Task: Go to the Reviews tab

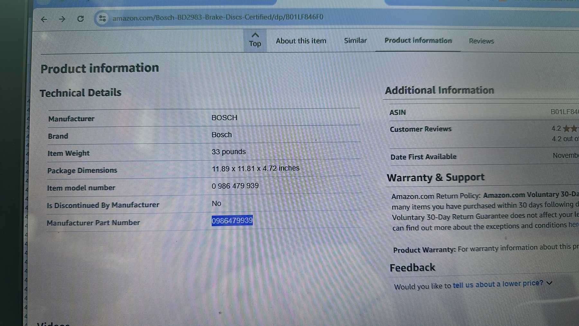Action: pyautogui.click(x=481, y=41)
